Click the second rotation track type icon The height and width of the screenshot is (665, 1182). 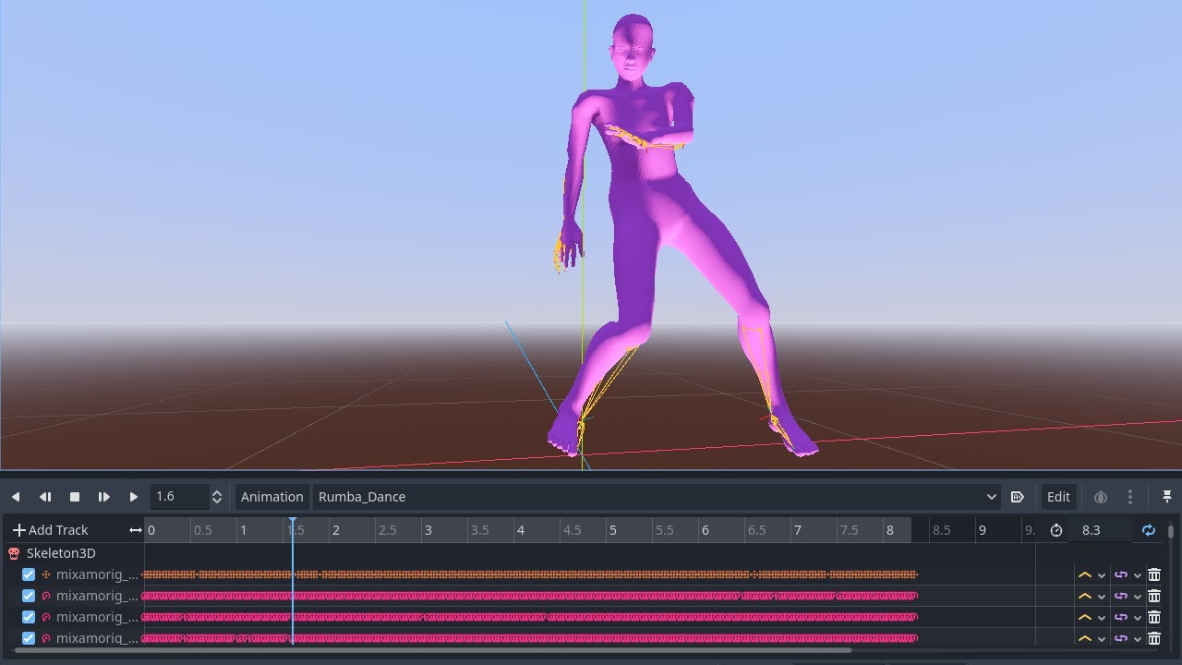(x=46, y=617)
